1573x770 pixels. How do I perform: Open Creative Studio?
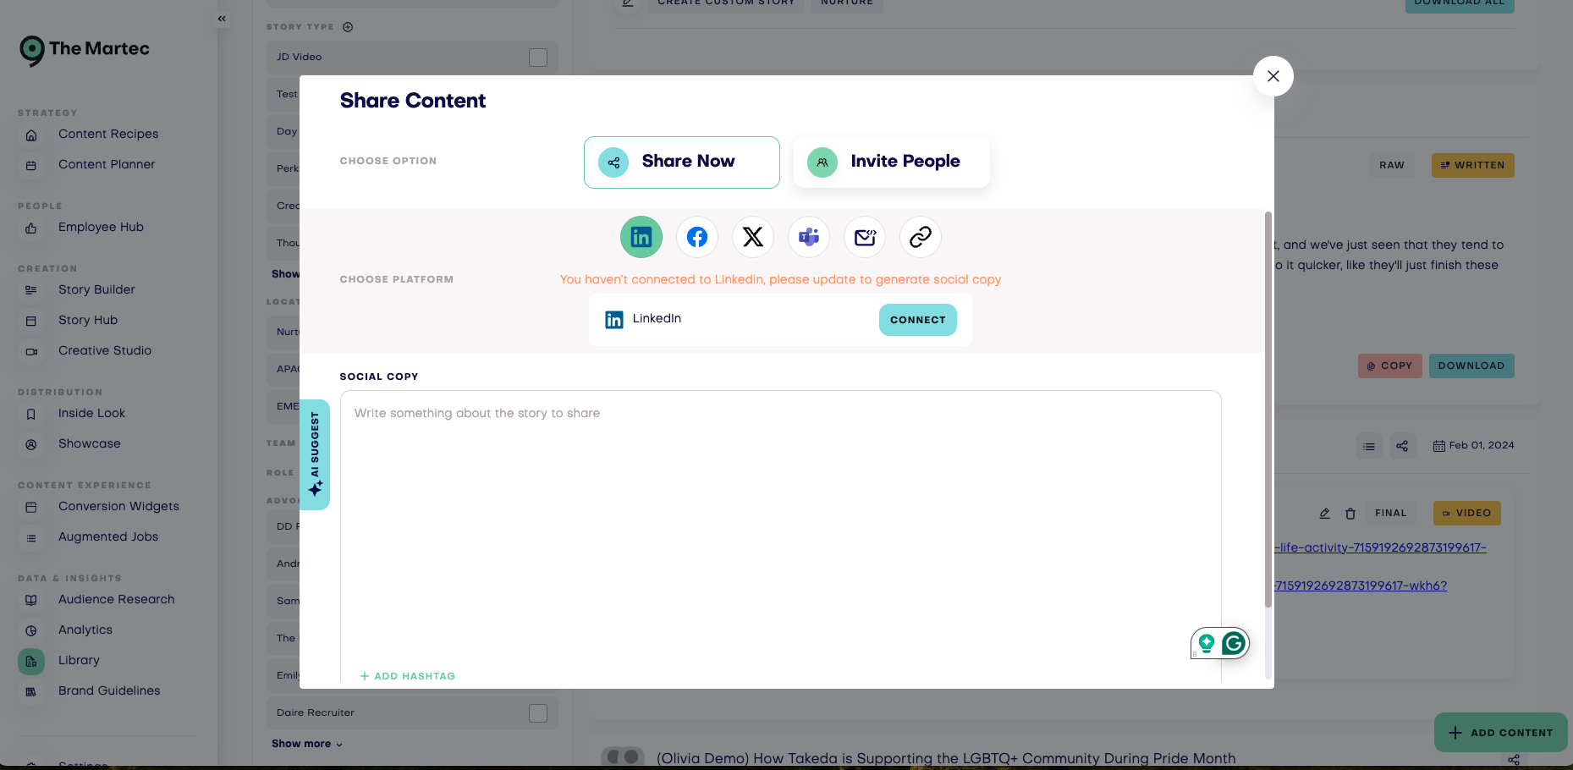105,350
